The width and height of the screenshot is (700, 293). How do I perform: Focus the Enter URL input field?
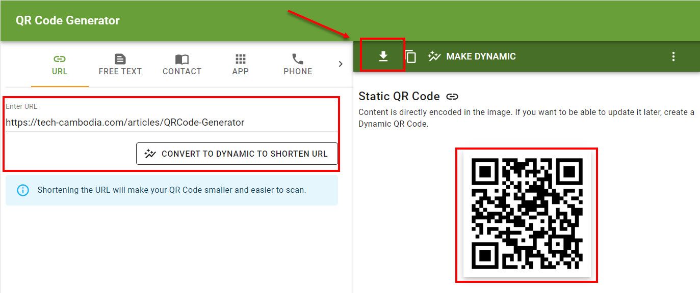[172, 123]
